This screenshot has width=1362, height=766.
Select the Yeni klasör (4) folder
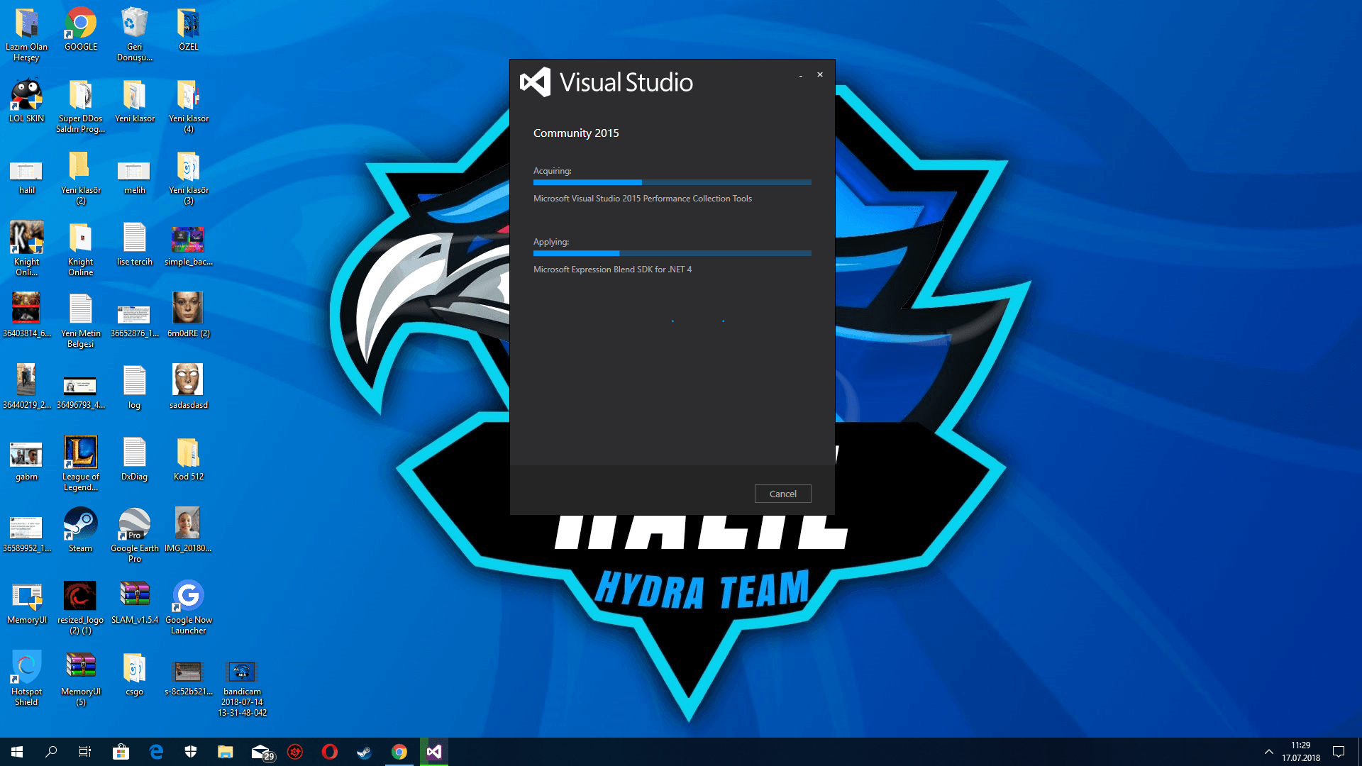(188, 106)
